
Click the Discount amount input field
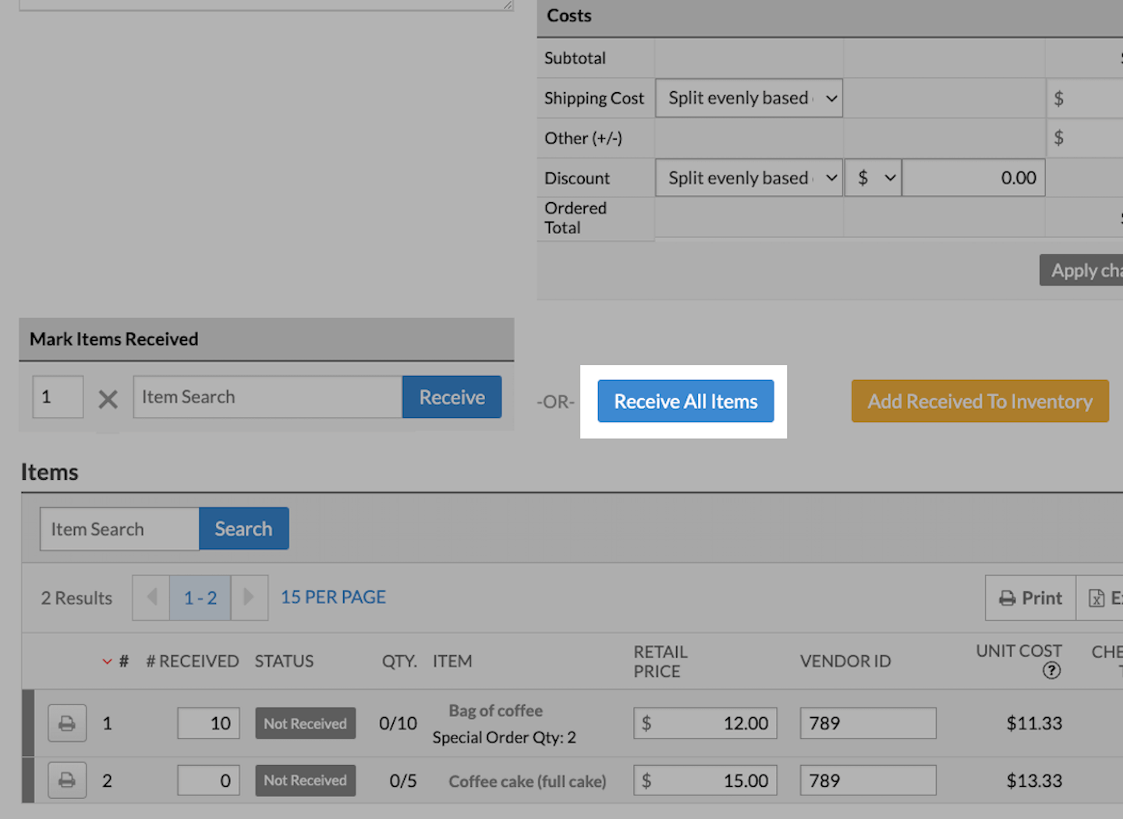click(x=972, y=178)
